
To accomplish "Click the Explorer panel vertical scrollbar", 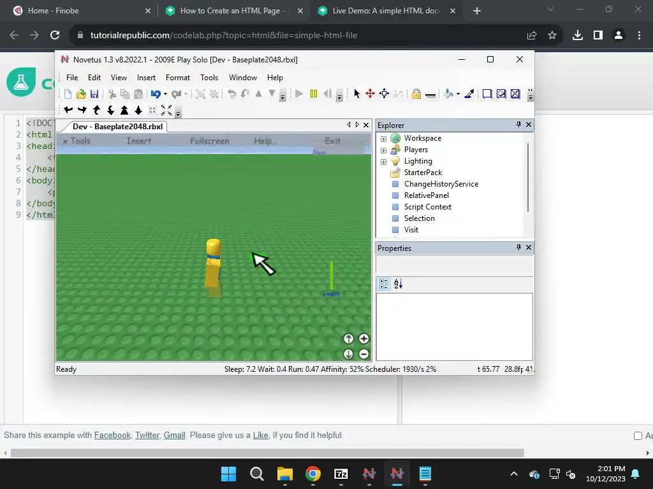I will click(x=528, y=177).
